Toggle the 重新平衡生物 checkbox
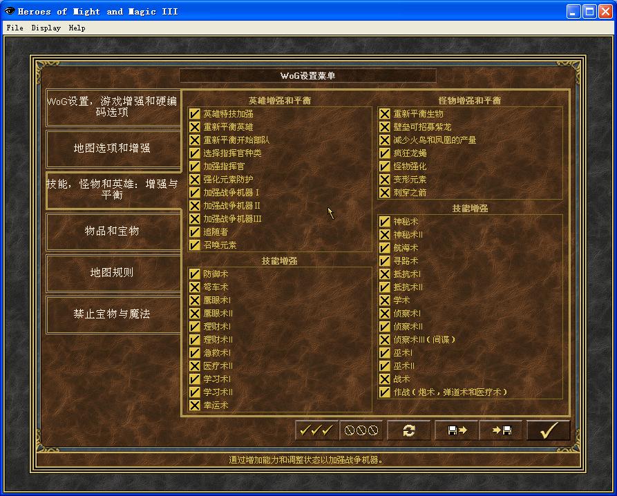Viewport: 617px width, 496px height. click(x=384, y=114)
